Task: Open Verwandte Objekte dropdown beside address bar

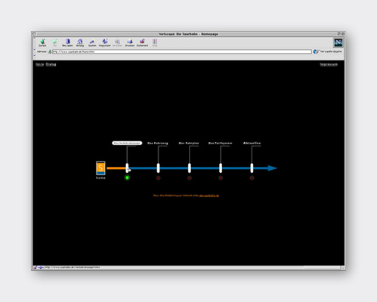Action: 328,51
